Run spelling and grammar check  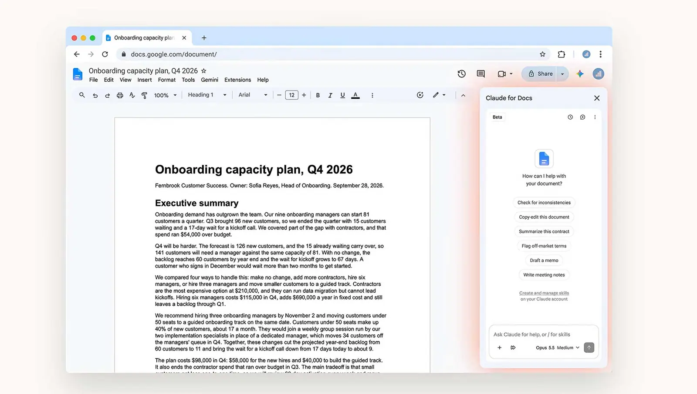tap(132, 95)
